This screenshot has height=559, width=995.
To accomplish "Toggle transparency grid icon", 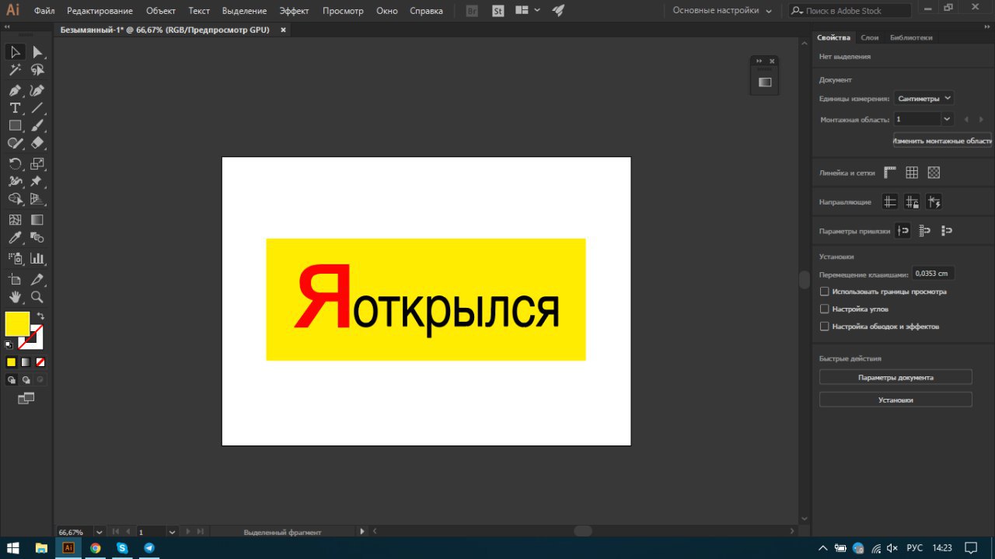I will pyautogui.click(x=934, y=173).
